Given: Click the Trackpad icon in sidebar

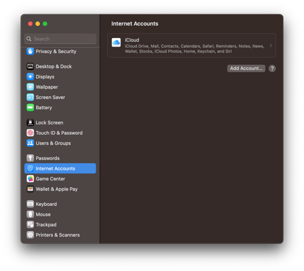Looking at the screenshot, I should [30, 224].
